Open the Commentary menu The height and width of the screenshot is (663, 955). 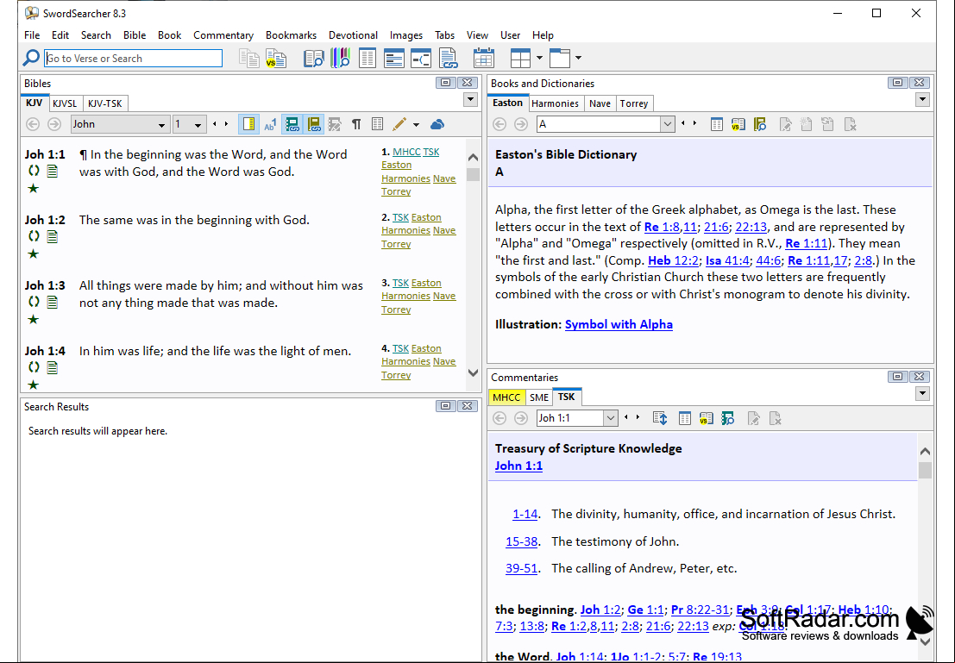coord(223,35)
